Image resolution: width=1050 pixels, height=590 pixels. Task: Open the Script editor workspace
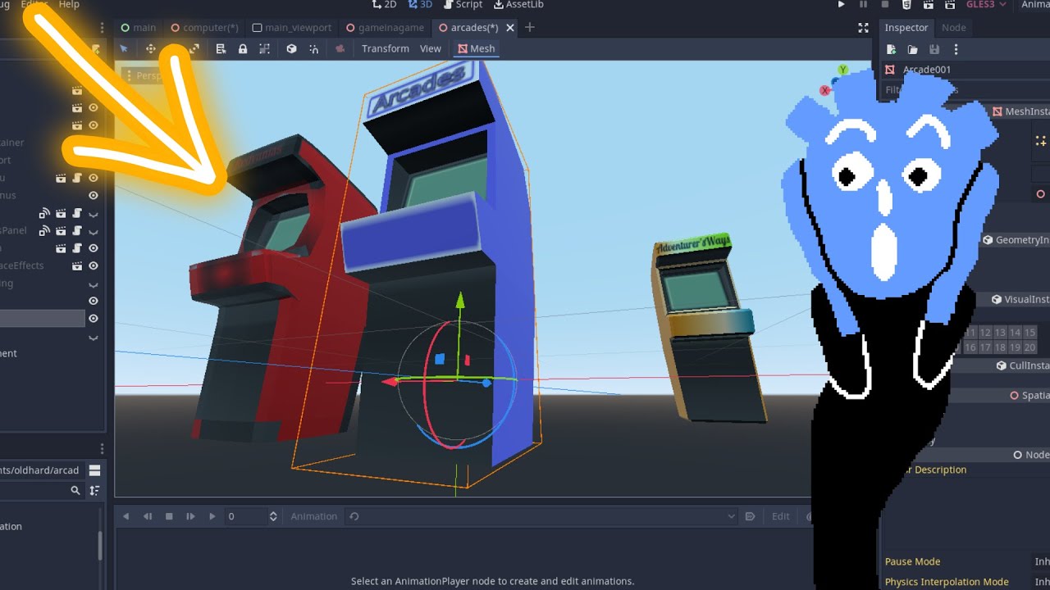462,5
